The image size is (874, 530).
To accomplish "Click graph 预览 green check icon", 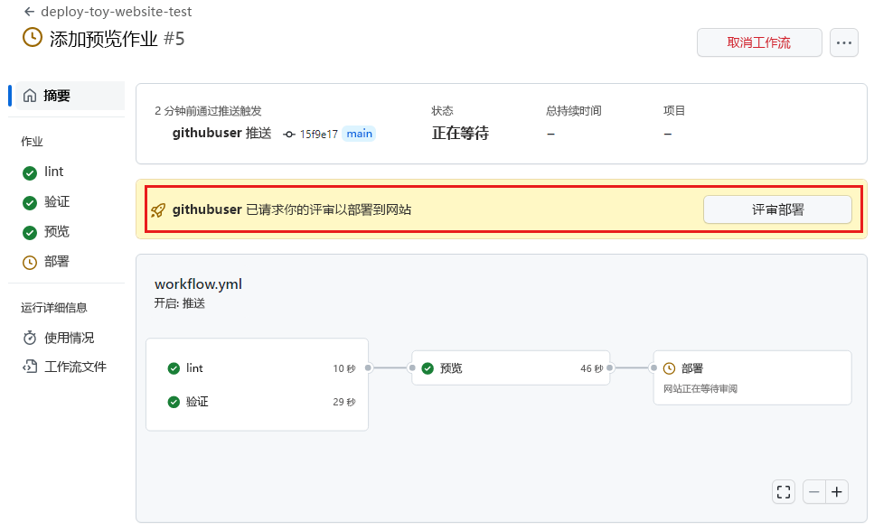I will pyautogui.click(x=428, y=368).
